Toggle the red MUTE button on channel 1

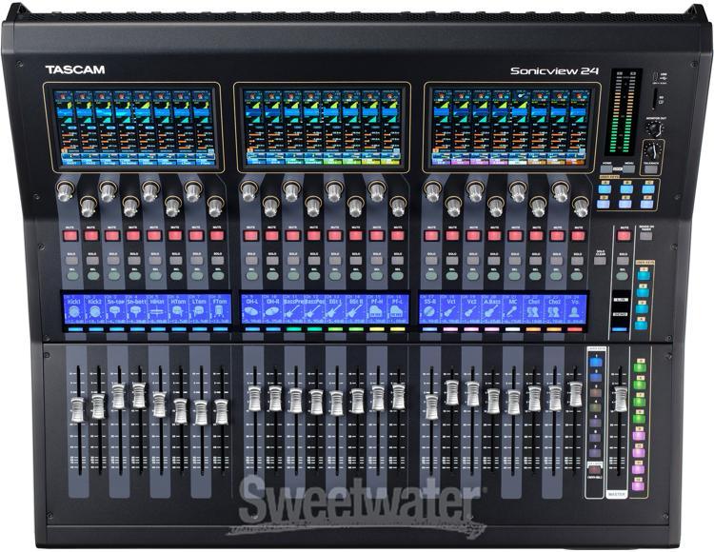point(69,234)
